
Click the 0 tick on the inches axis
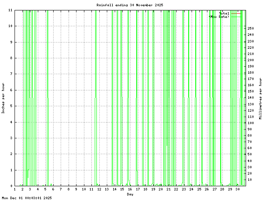coord(11,186)
